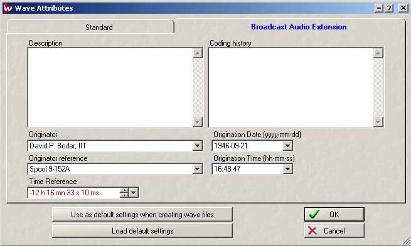Click Use as default settings button
Screen dimensions: 411x246
(142, 214)
